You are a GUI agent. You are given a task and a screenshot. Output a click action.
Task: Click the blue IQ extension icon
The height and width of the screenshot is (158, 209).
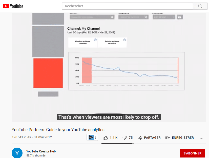point(91,137)
